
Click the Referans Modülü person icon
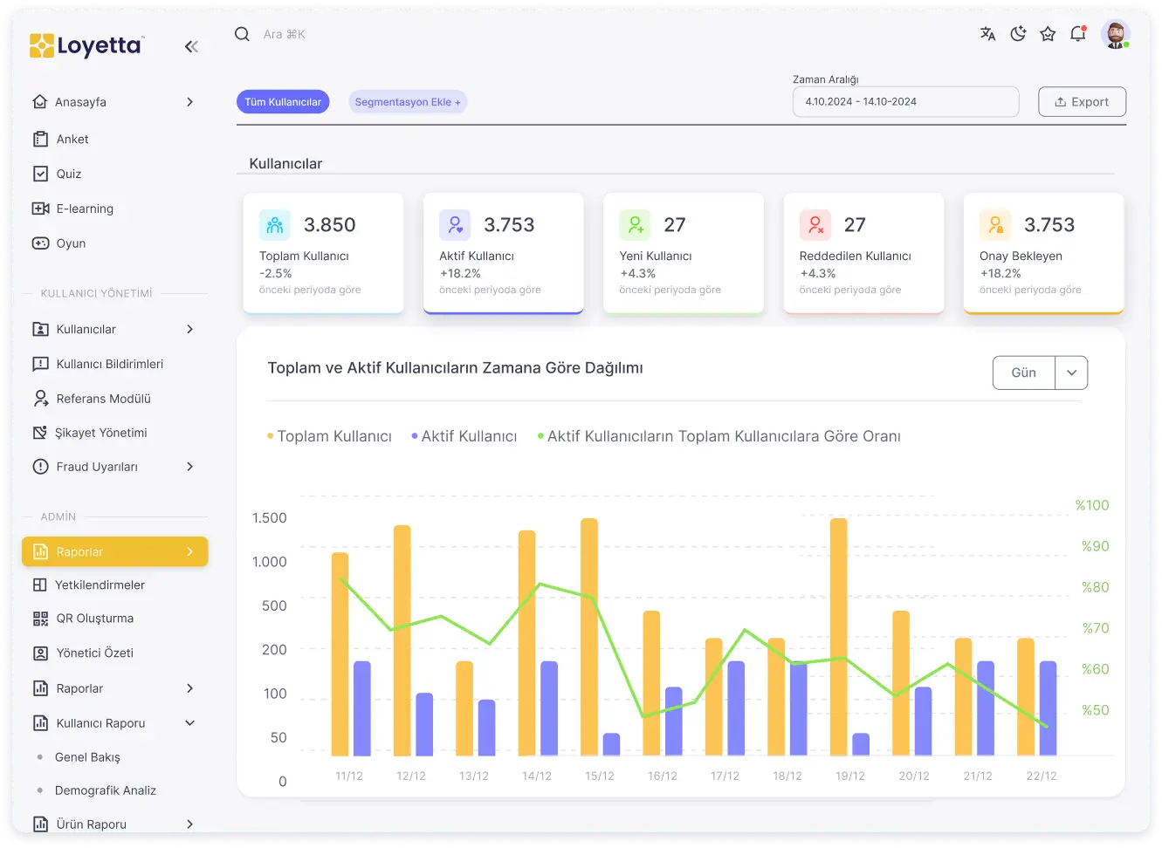[40, 399]
